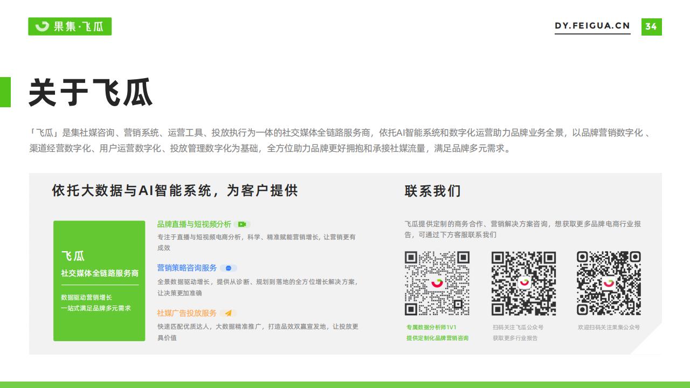
Task: Click the 依托大数据与AI智能系统 heading
Action: pyautogui.click(x=175, y=191)
